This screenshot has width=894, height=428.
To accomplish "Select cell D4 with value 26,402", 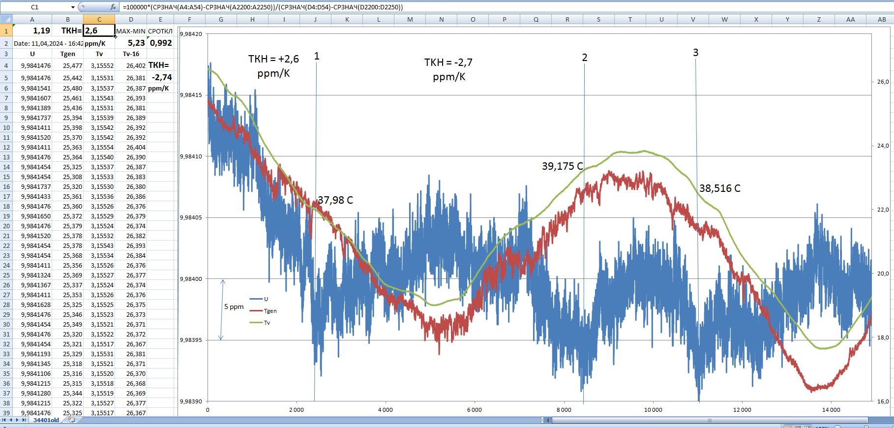I will [131, 65].
